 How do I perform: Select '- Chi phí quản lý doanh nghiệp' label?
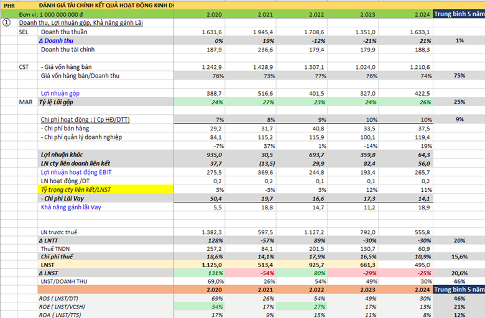click(81, 137)
